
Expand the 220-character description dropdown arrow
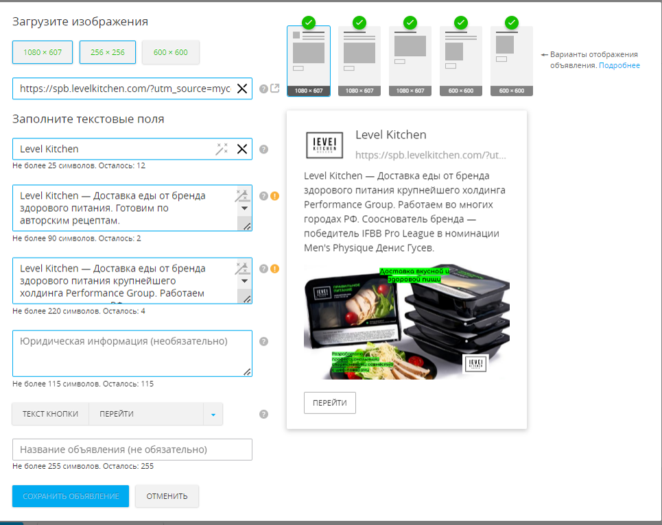click(244, 281)
